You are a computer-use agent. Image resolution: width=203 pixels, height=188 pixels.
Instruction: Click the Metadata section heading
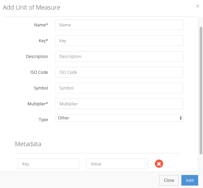[28, 144]
